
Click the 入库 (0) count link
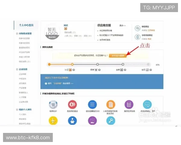tap(68, 36)
